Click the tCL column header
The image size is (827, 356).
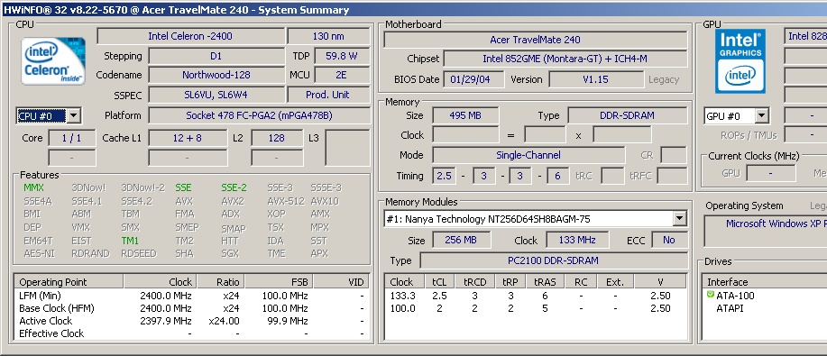click(x=439, y=281)
